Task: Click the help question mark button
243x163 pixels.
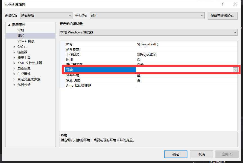Action: click(x=222, y=4)
